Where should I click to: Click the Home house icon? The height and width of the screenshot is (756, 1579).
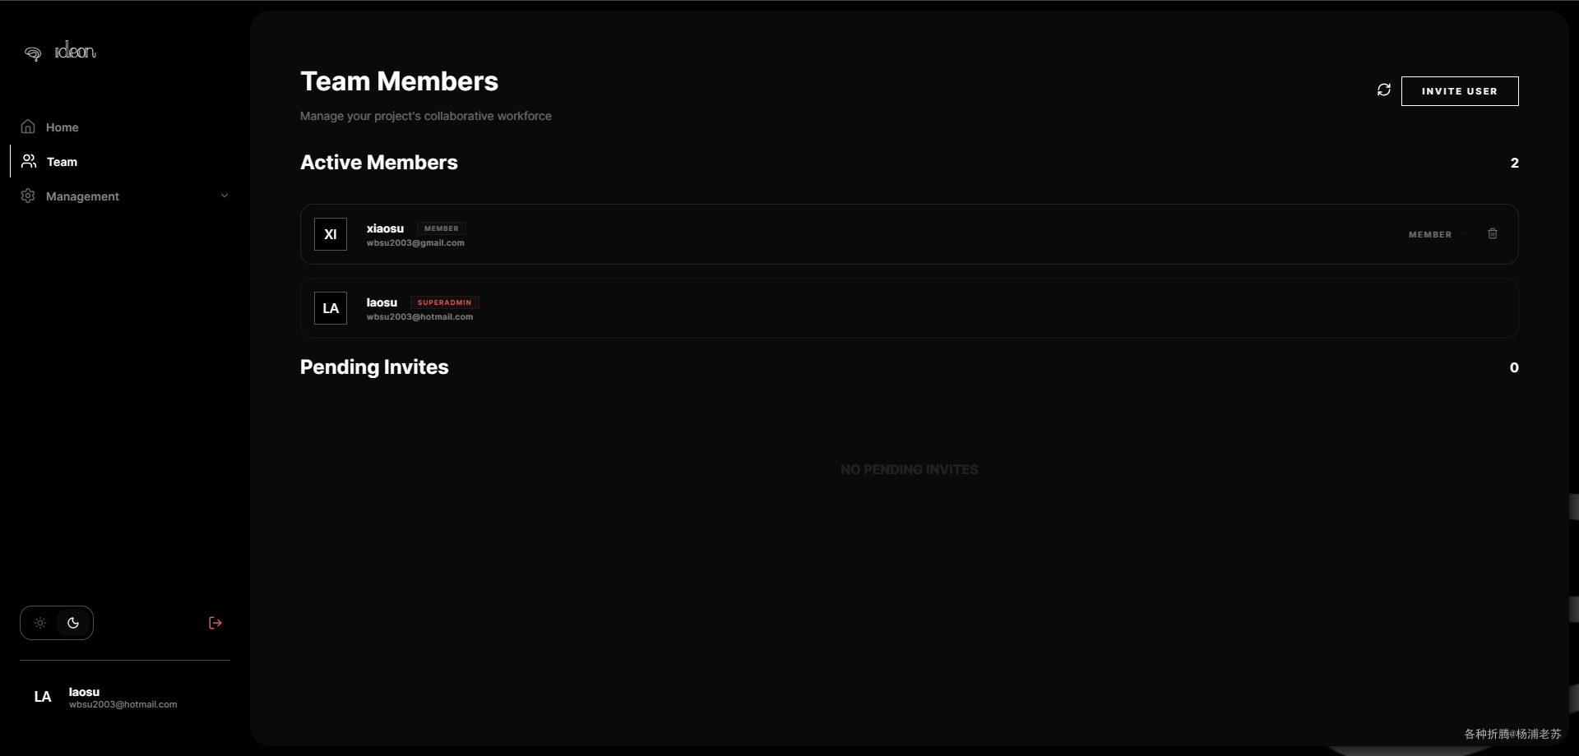[x=28, y=127]
